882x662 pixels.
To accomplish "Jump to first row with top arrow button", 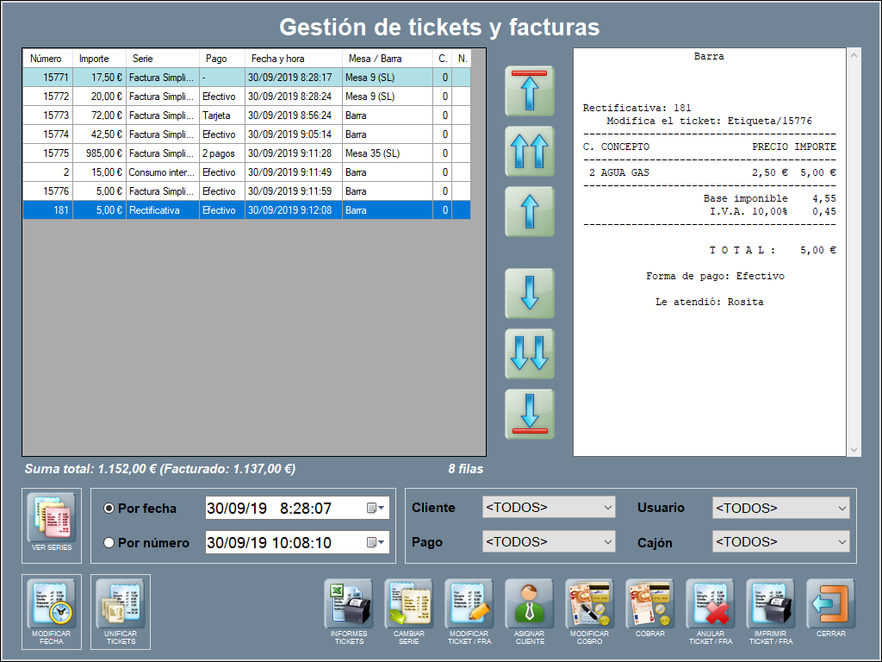I will pos(530,91).
